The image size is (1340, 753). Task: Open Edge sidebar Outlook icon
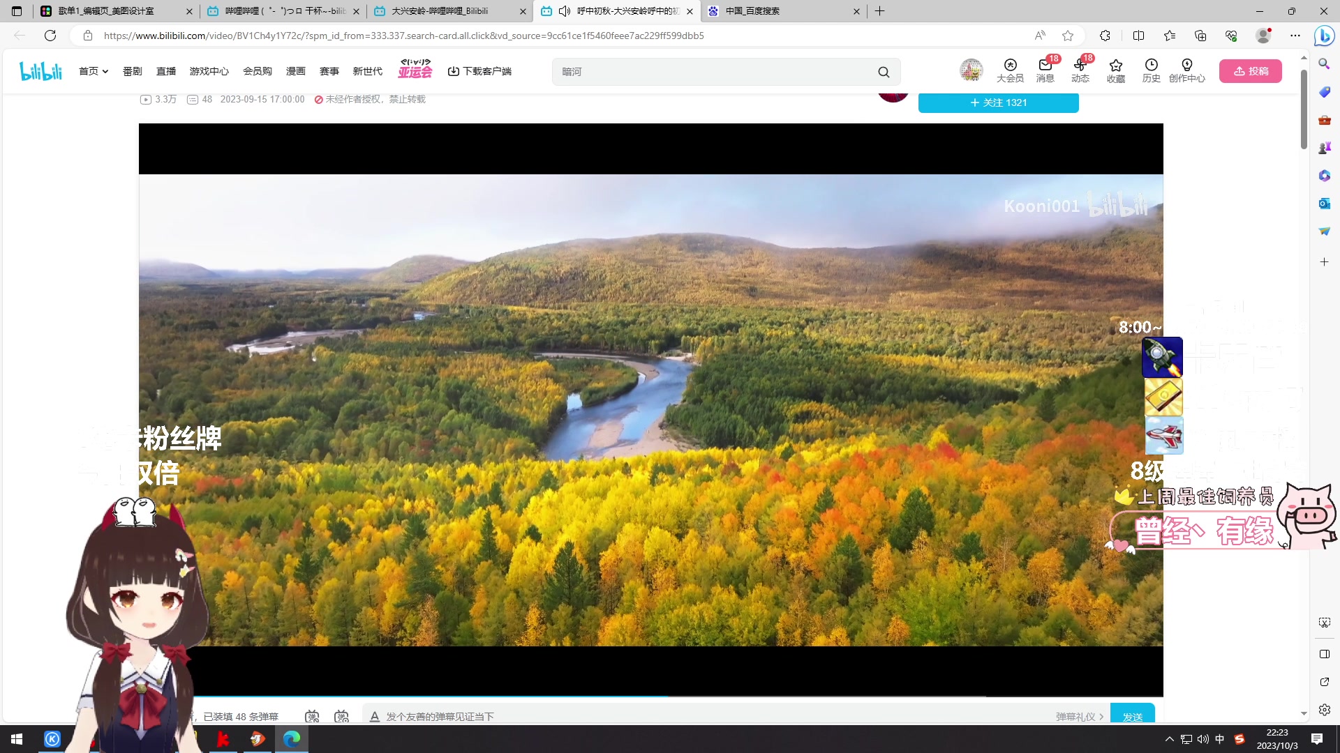tap(1324, 204)
